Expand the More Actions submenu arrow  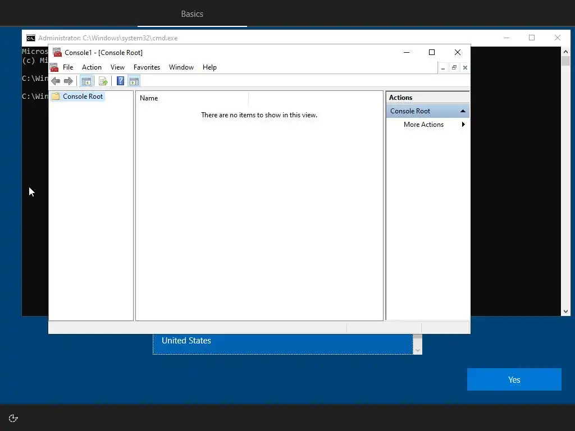click(463, 125)
